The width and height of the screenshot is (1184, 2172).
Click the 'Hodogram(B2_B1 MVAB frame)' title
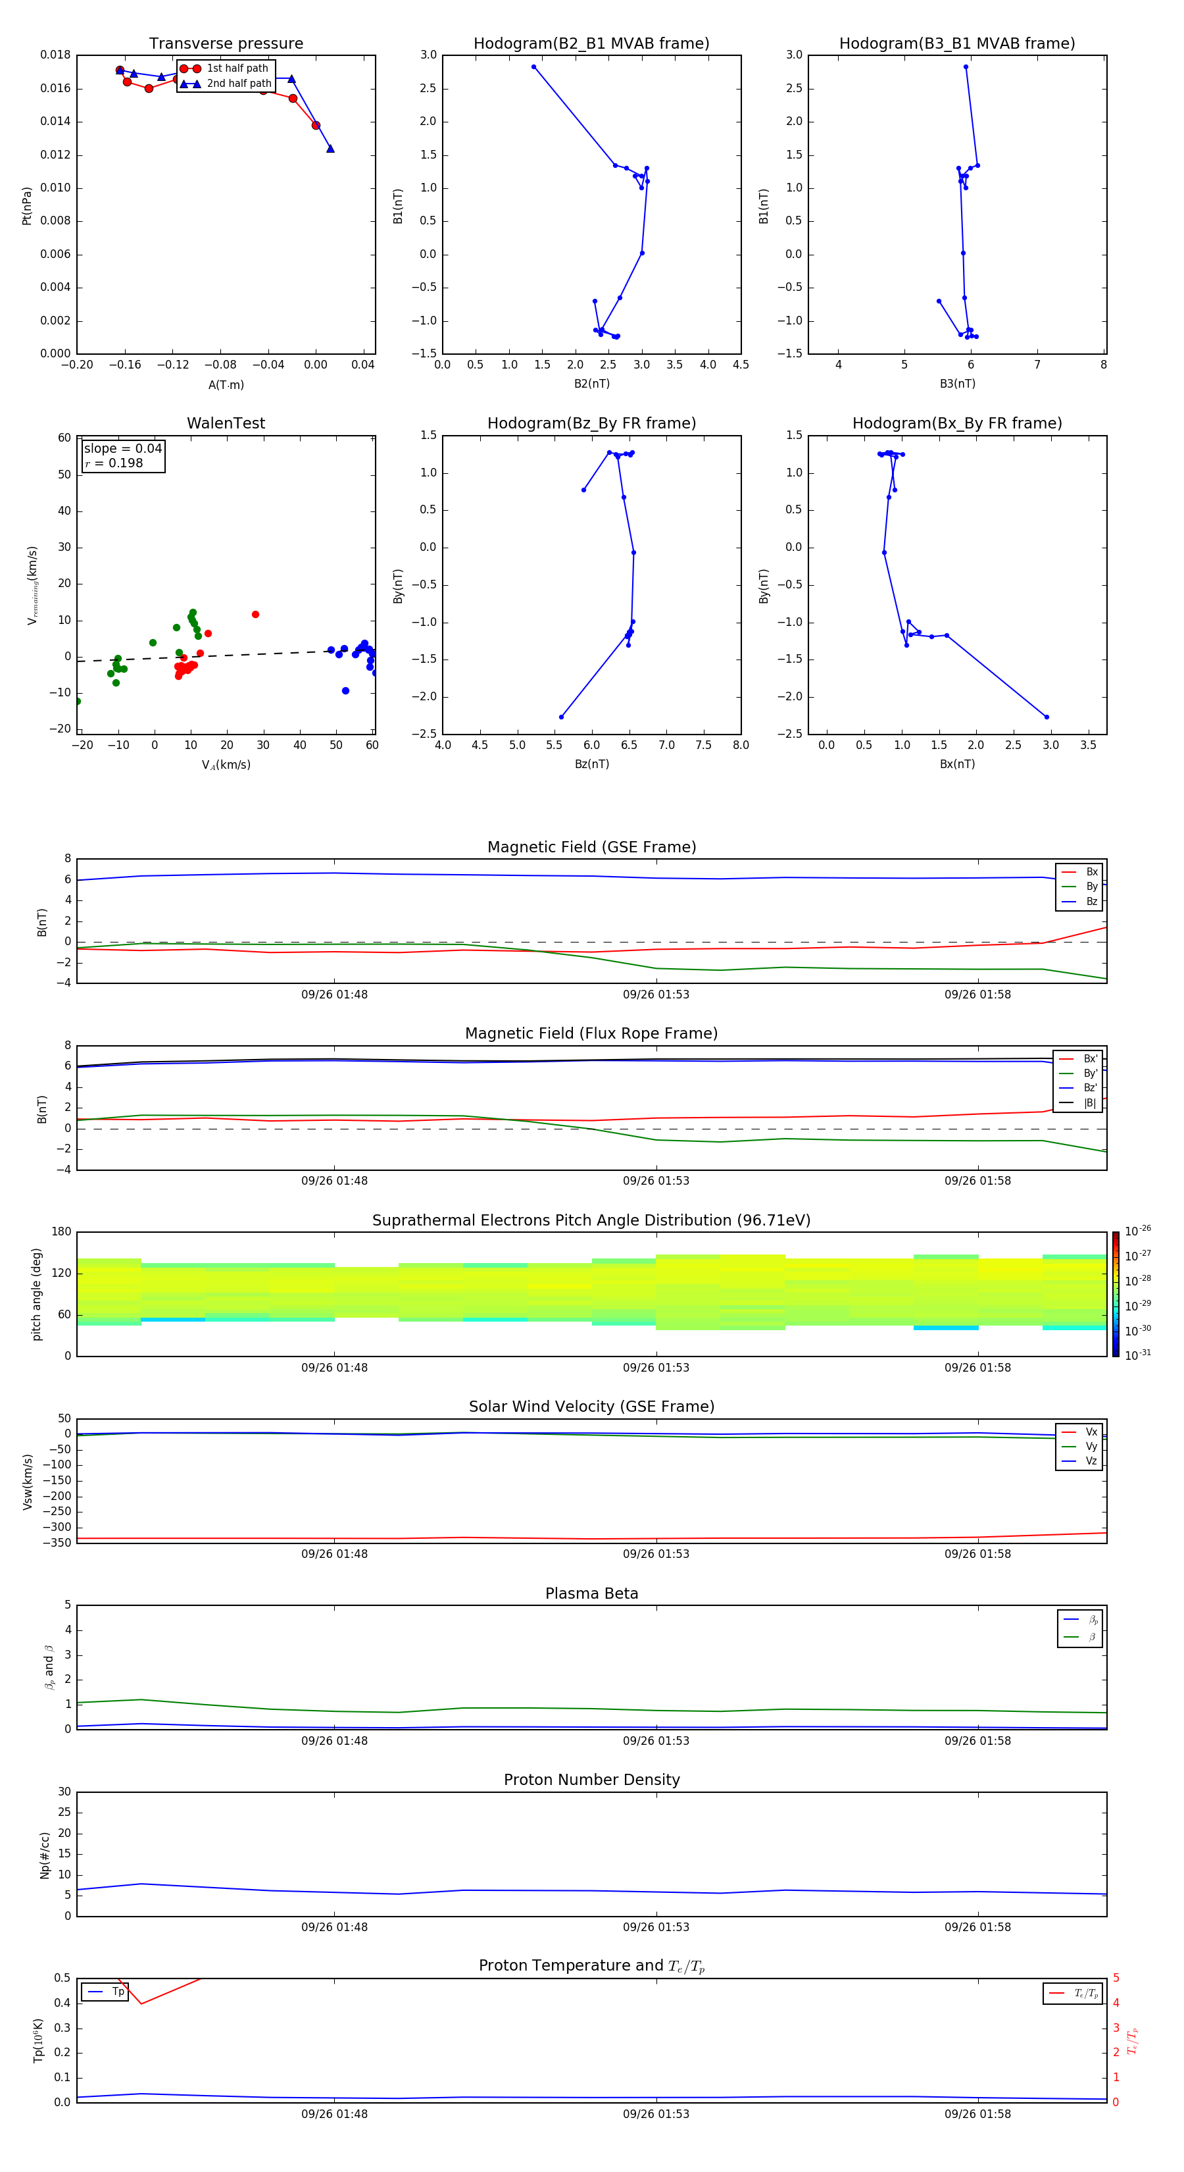tap(591, 43)
